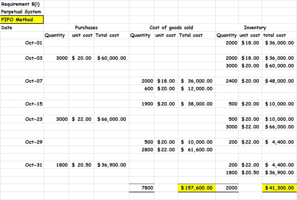Click Oct-29 sold quantity '500'

pyautogui.click(x=142, y=142)
